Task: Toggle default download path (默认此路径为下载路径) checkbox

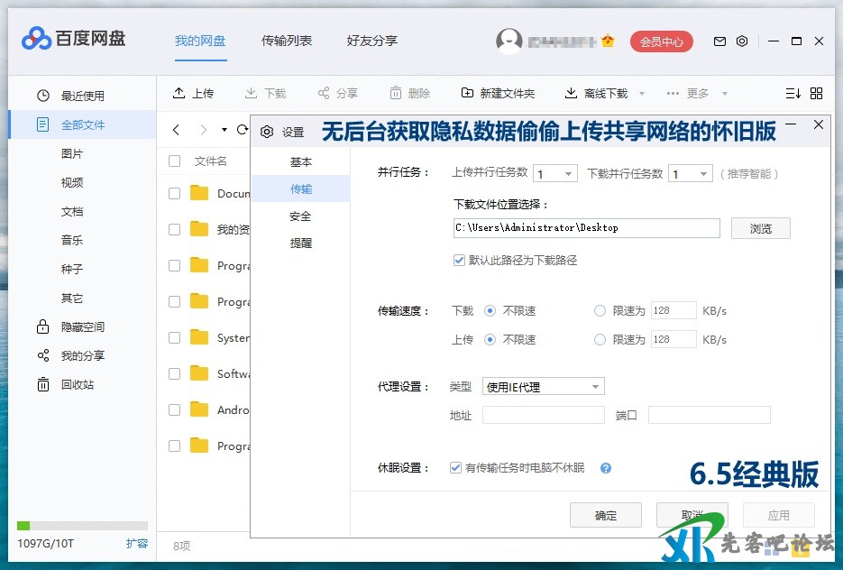Action: [460, 260]
